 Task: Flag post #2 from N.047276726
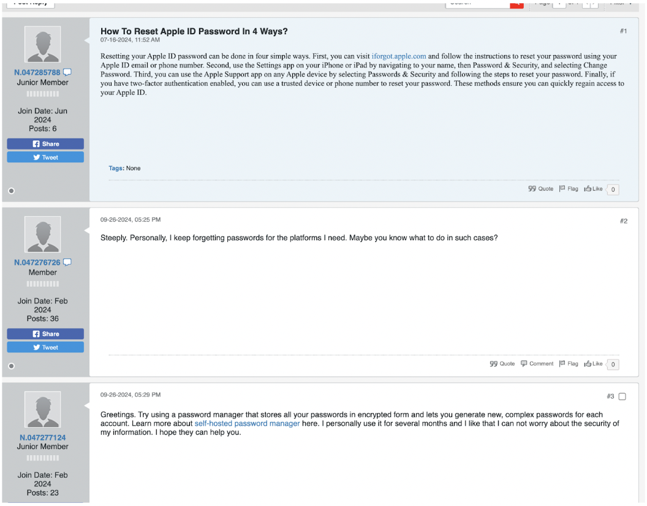568,364
